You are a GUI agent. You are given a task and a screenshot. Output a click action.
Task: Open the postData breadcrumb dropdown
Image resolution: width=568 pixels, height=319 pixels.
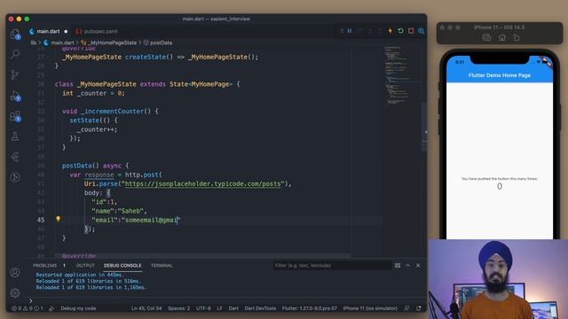[158, 43]
